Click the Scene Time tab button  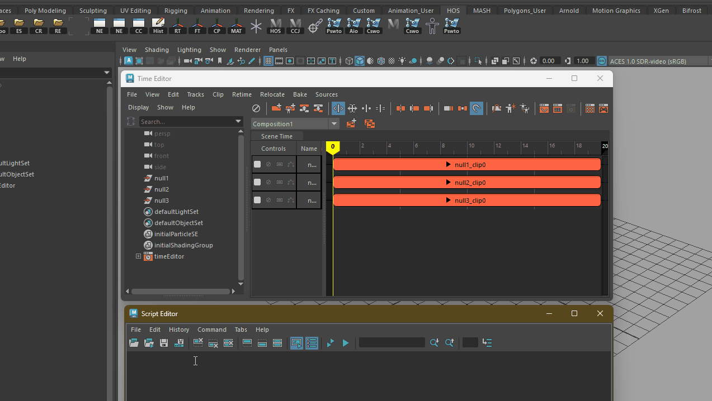[x=276, y=136]
